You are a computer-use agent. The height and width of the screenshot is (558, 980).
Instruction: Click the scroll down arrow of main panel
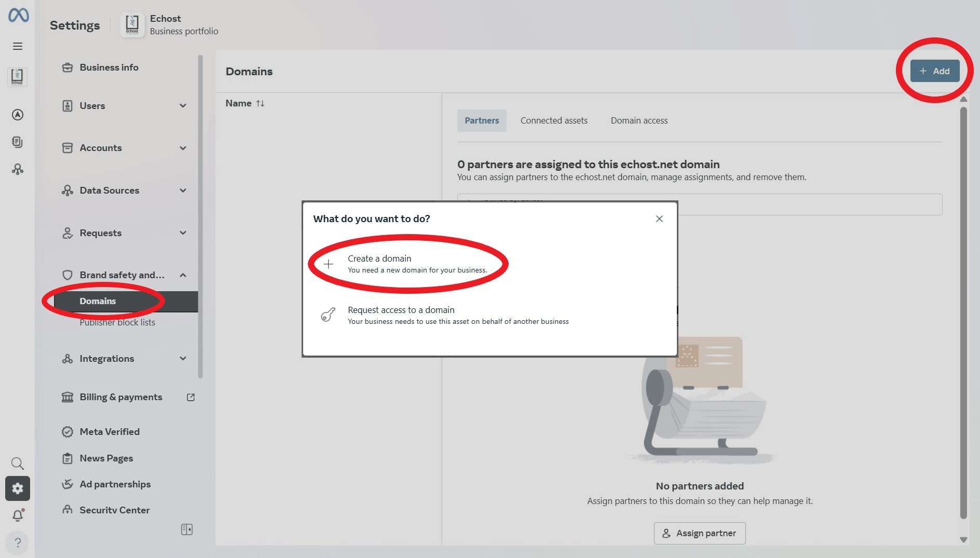(x=963, y=540)
